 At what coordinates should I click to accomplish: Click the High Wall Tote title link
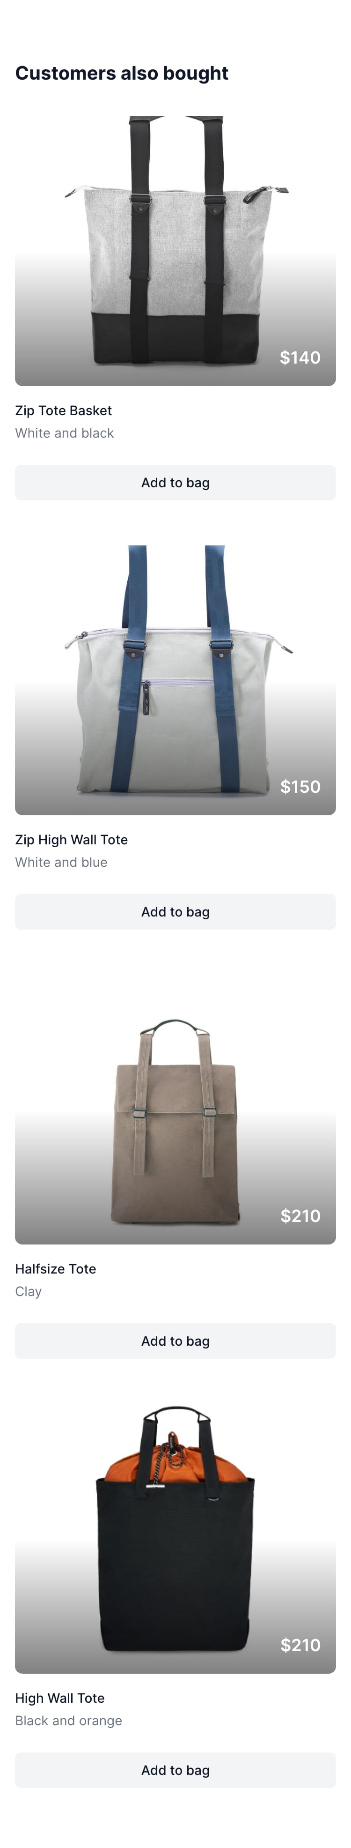point(60,1697)
